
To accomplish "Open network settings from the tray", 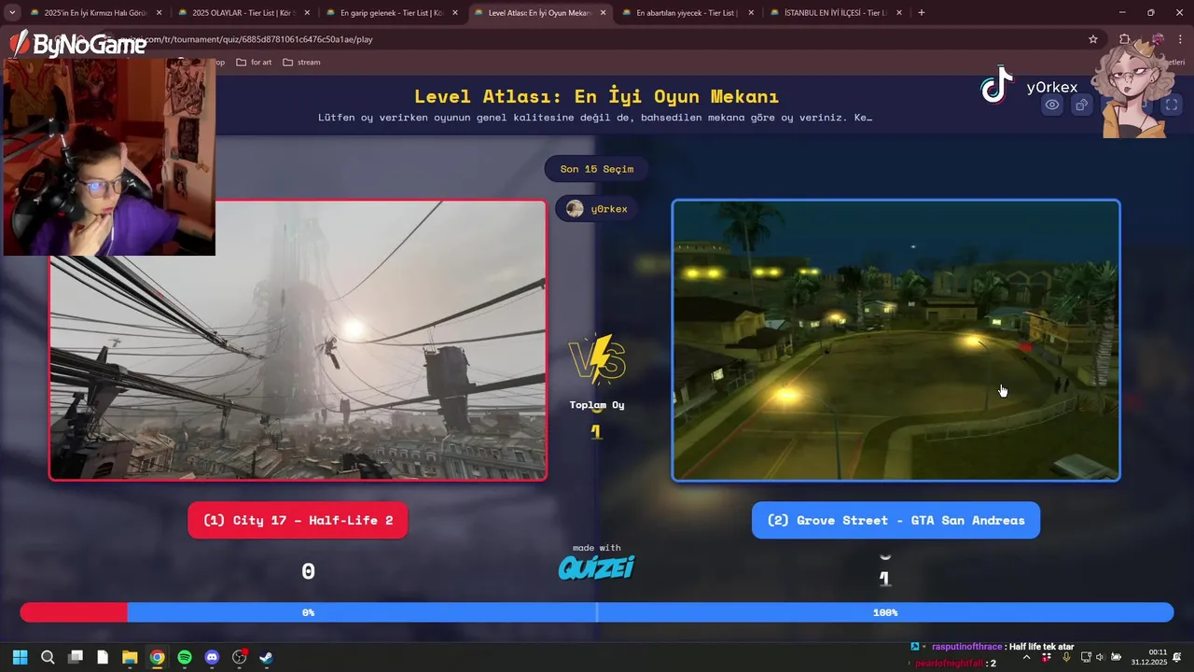I will (1086, 657).
